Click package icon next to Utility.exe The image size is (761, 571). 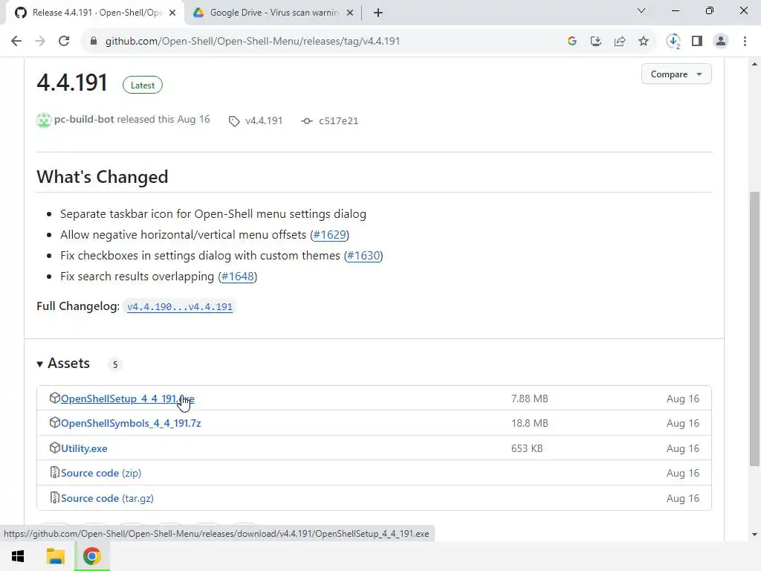point(54,448)
